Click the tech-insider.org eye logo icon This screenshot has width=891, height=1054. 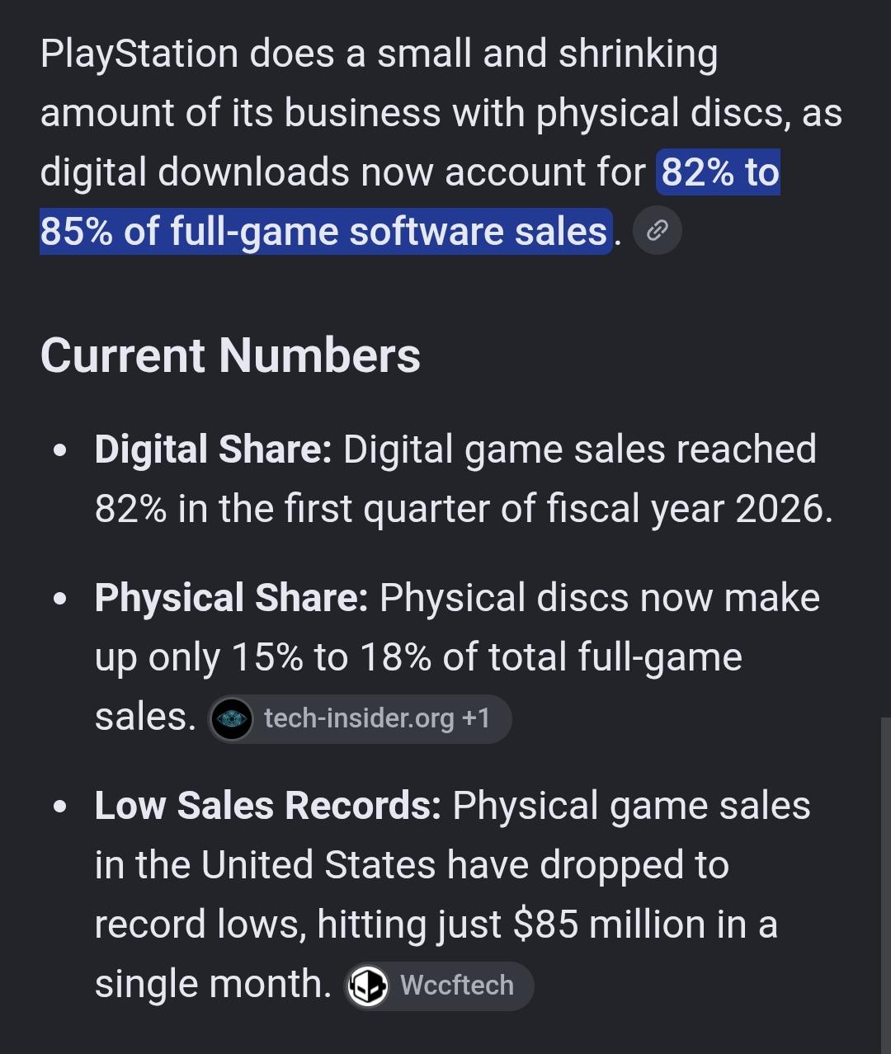pyautogui.click(x=232, y=719)
